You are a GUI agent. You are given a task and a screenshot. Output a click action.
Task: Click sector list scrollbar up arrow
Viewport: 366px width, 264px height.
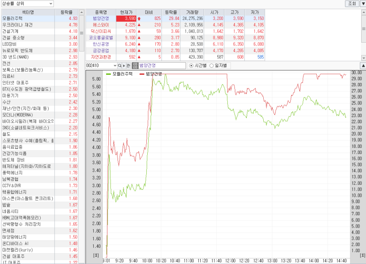pos(81,12)
